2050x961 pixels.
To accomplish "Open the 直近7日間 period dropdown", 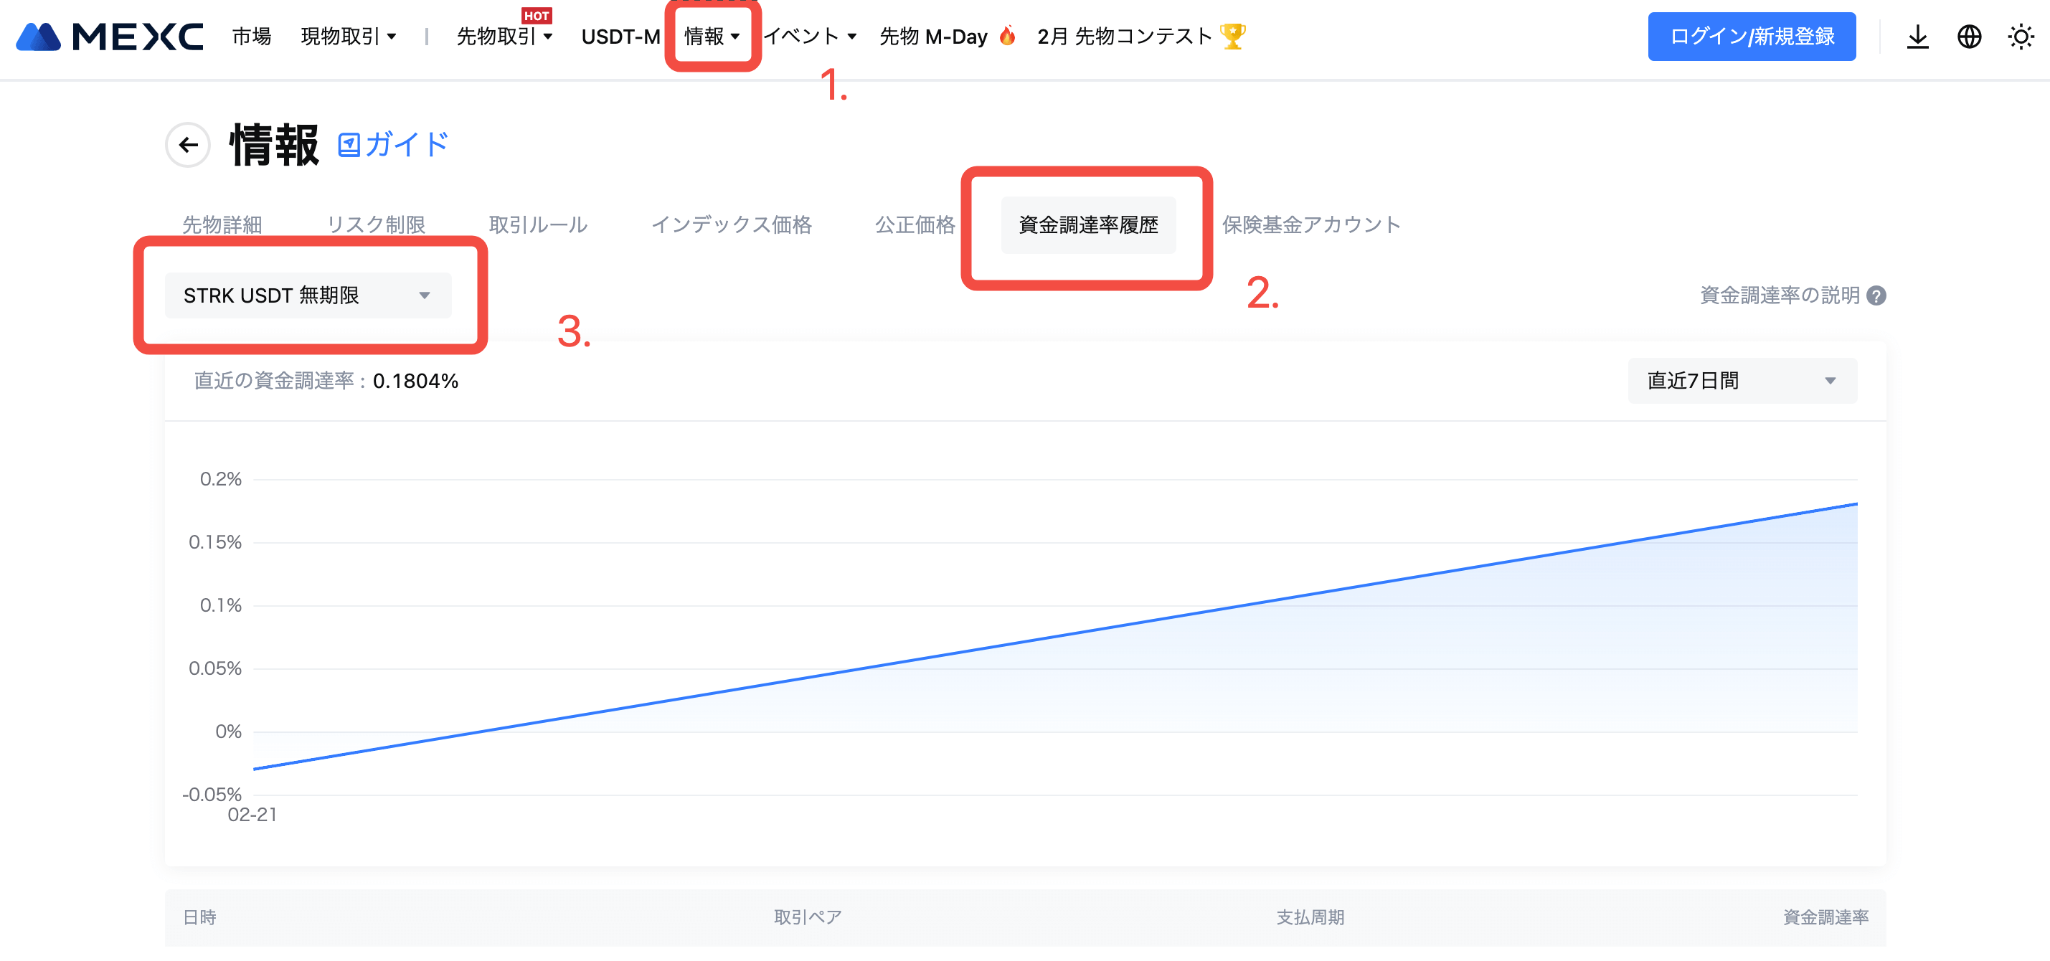I will (x=1742, y=381).
